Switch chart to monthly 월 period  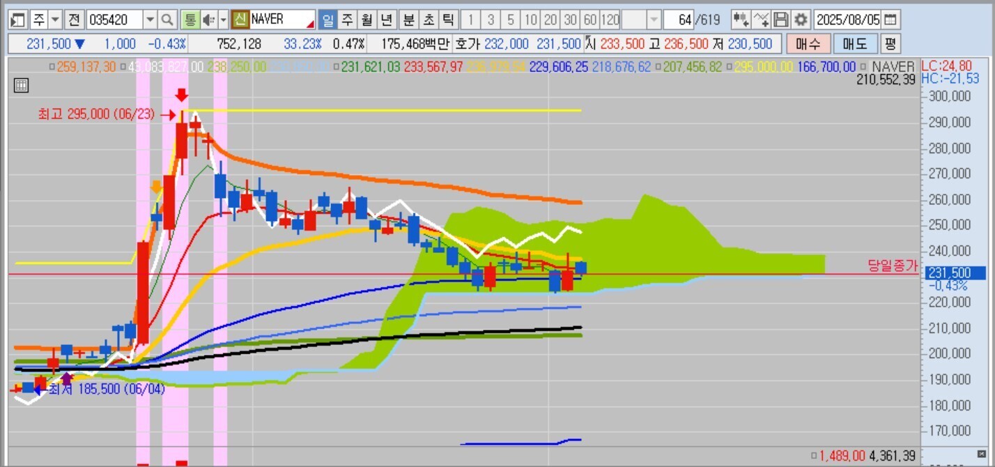367,20
